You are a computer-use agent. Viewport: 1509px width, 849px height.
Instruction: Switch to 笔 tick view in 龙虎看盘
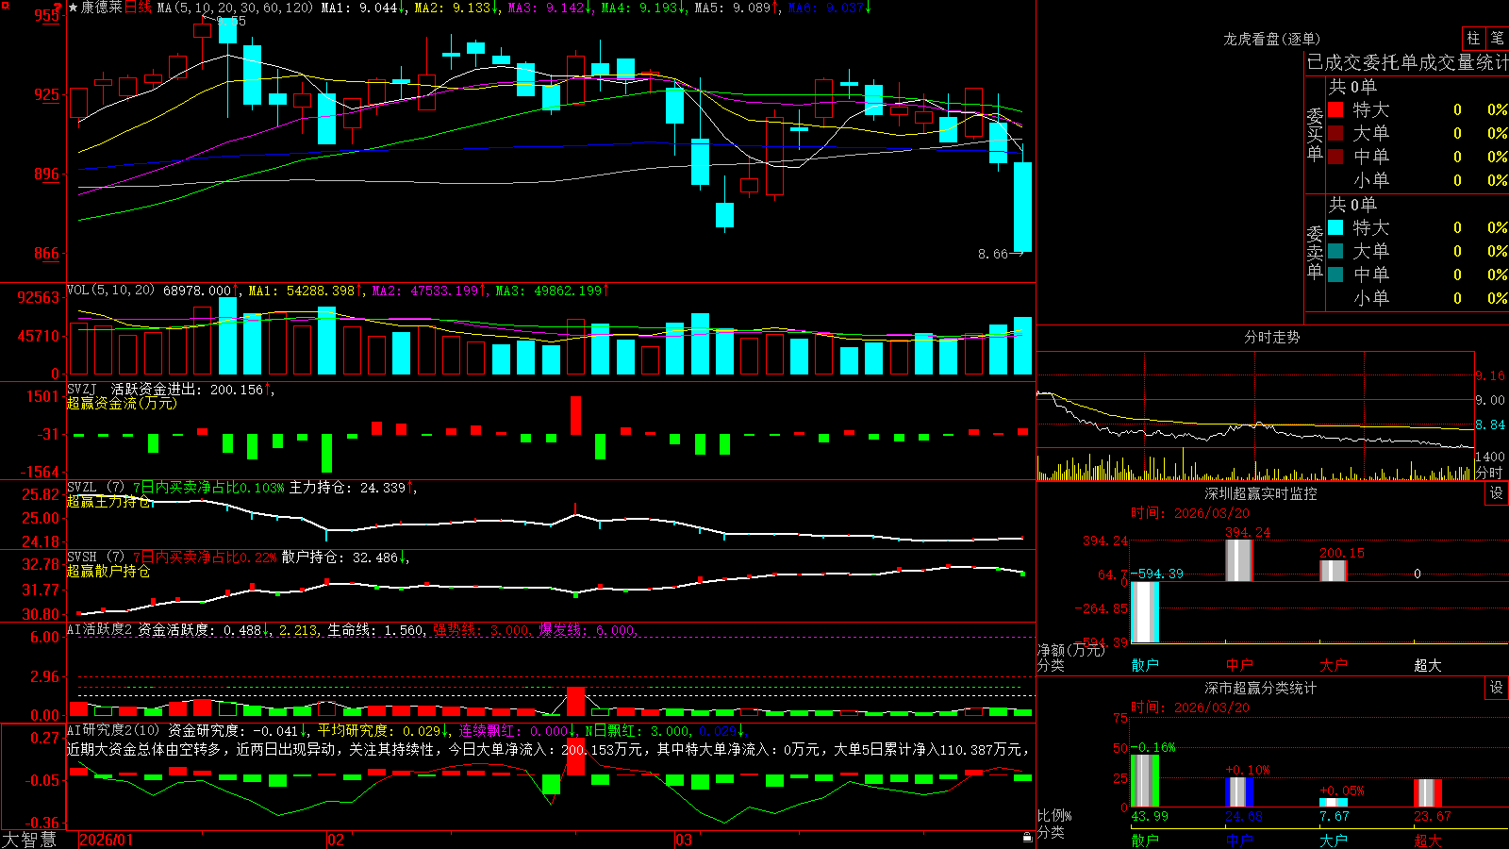1497,38
